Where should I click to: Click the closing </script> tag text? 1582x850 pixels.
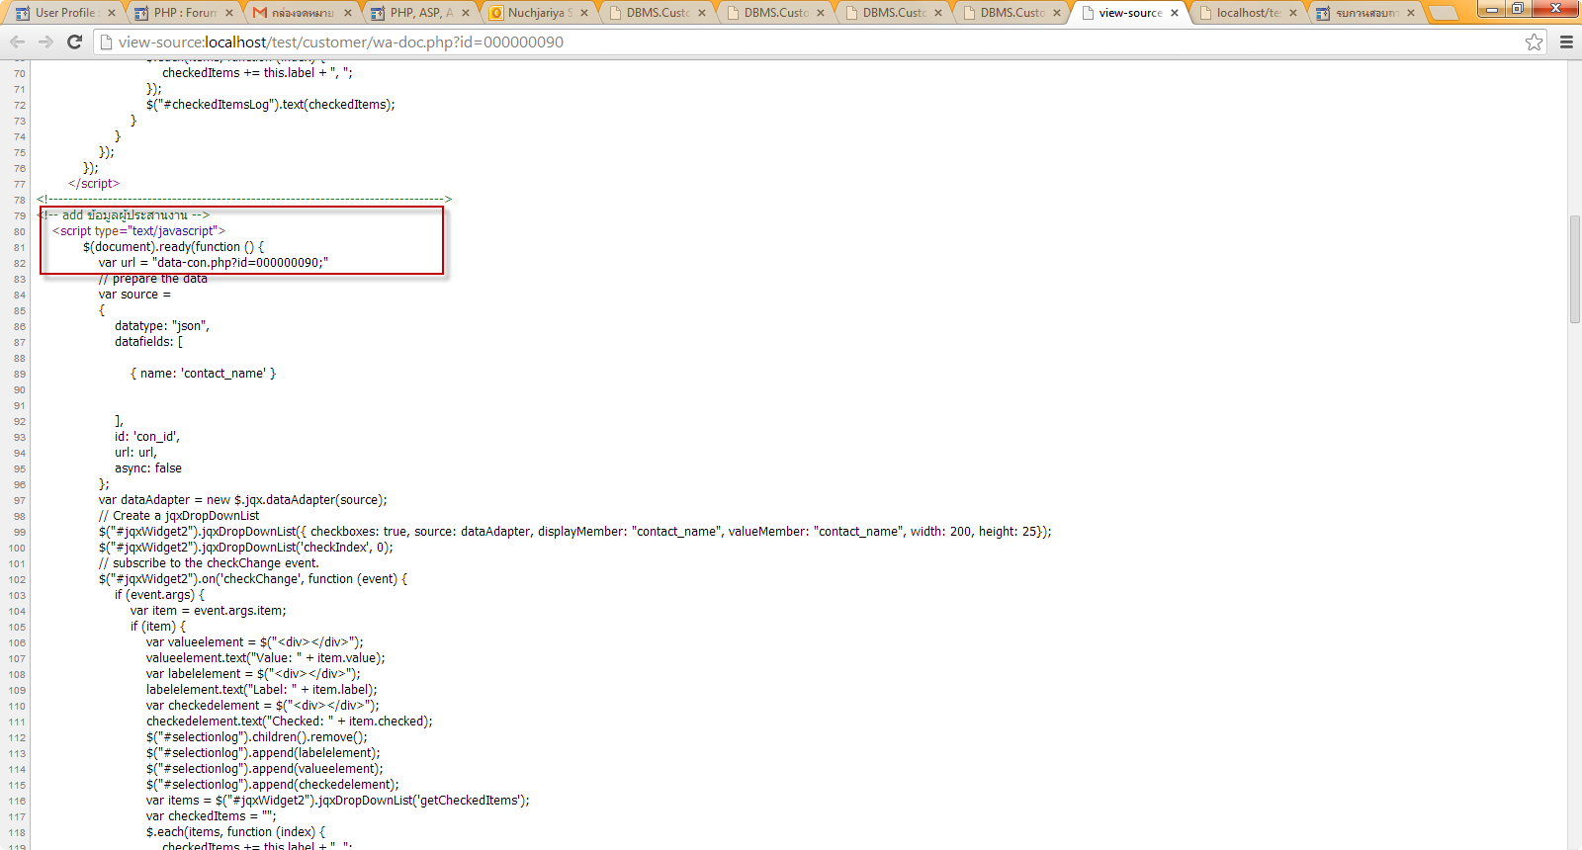click(x=94, y=184)
